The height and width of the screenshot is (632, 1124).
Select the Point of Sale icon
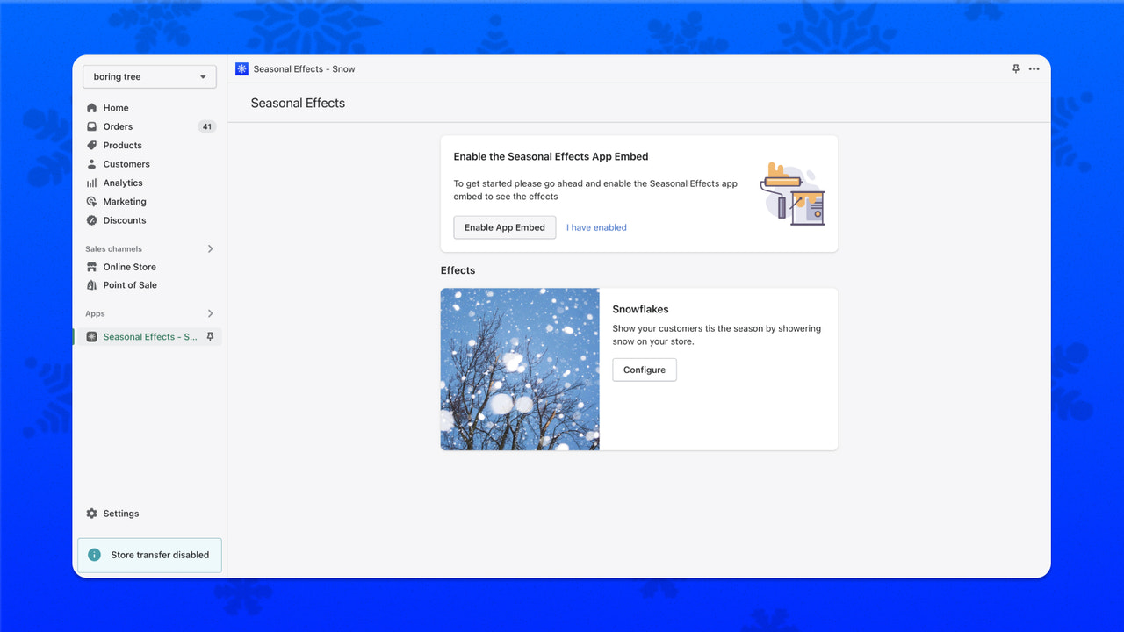coord(92,285)
